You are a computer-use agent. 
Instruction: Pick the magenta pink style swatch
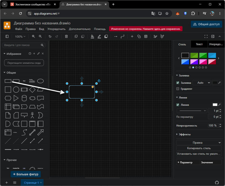click(x=203, y=62)
